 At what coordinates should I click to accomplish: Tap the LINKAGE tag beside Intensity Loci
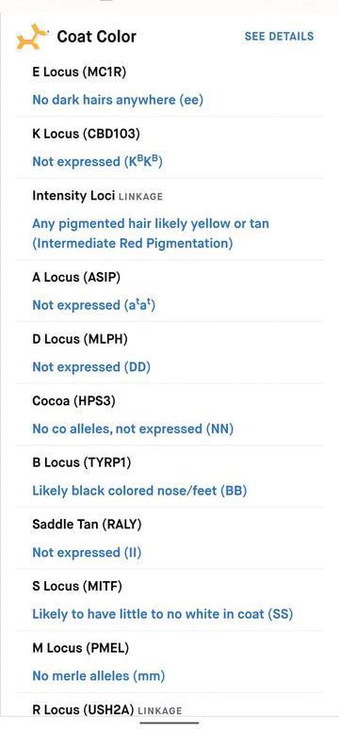coord(141,197)
